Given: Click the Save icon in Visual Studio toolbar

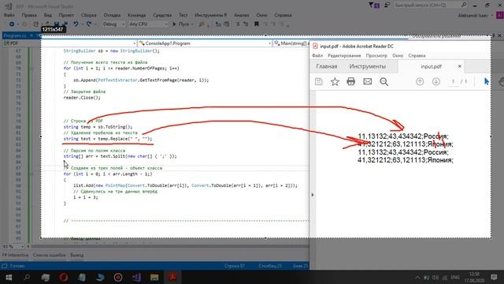Looking at the screenshot, I should tap(57, 24).
